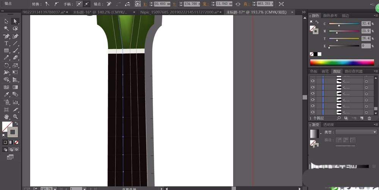Select the Eraser tool
This screenshot has height=190, width=379.
coord(15,58)
